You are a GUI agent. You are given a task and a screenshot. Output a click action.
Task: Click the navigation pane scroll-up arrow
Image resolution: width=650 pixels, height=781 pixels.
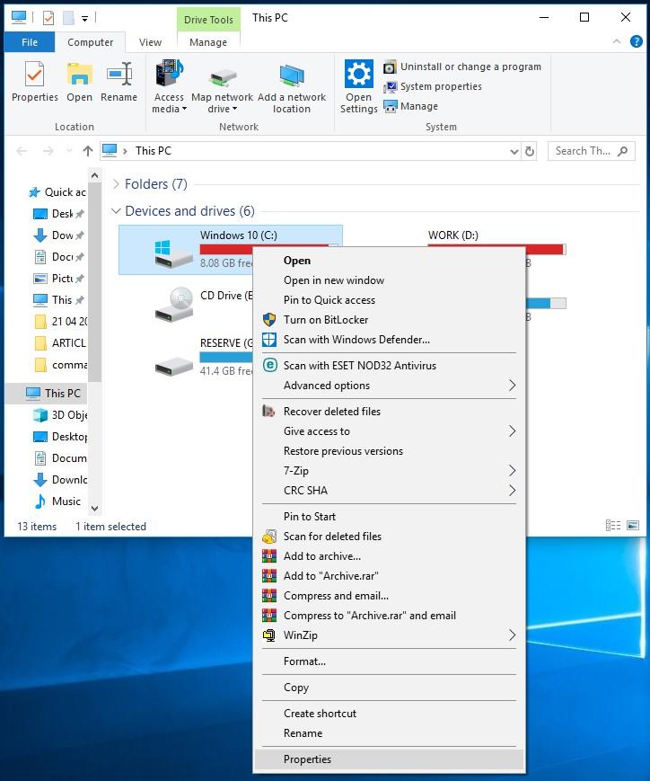[x=94, y=176]
